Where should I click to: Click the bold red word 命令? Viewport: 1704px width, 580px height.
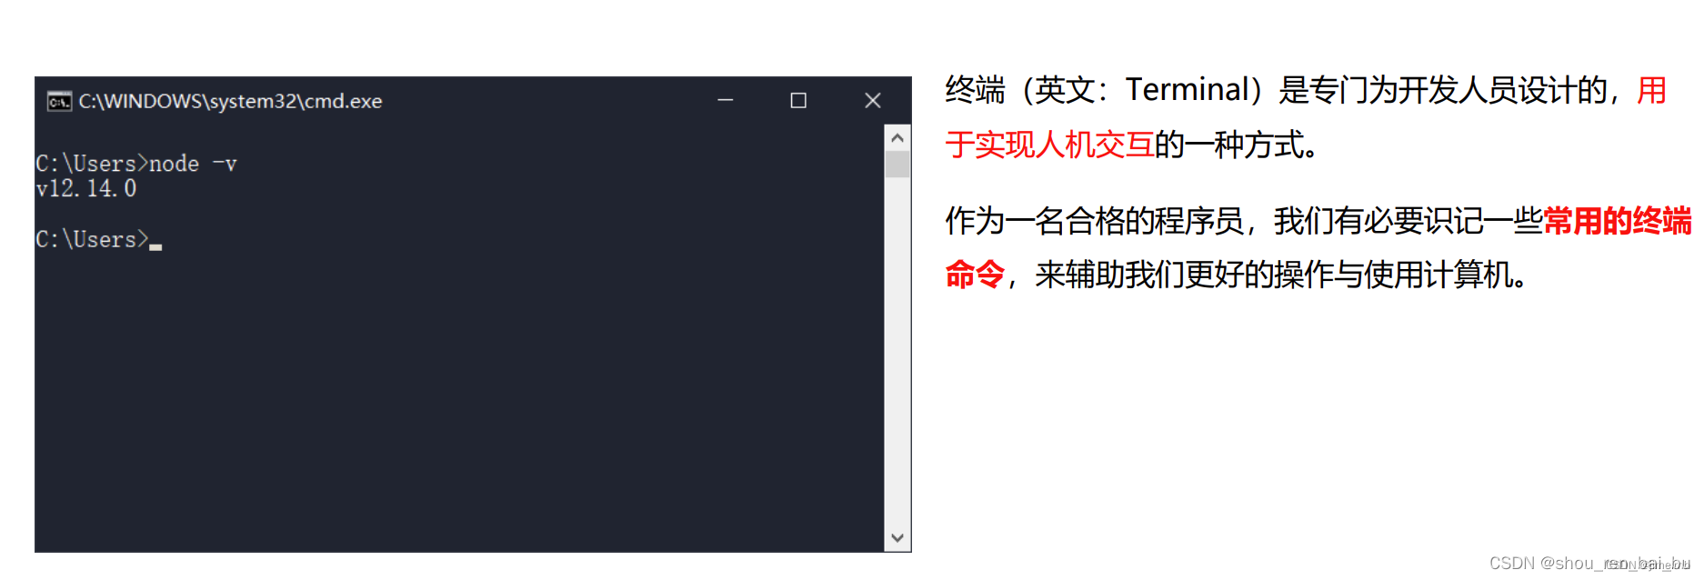975,275
